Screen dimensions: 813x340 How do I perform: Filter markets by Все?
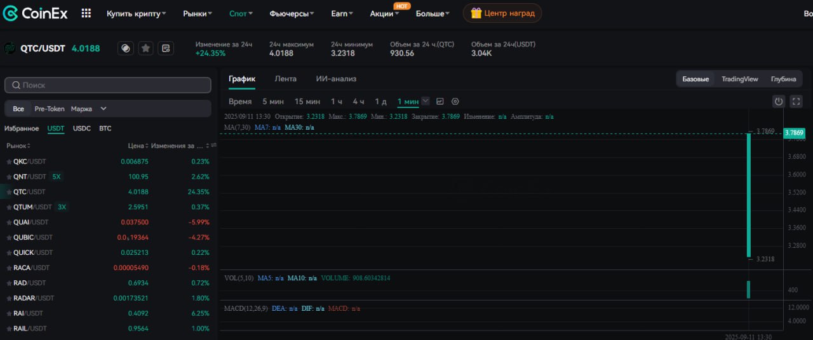[18, 109]
